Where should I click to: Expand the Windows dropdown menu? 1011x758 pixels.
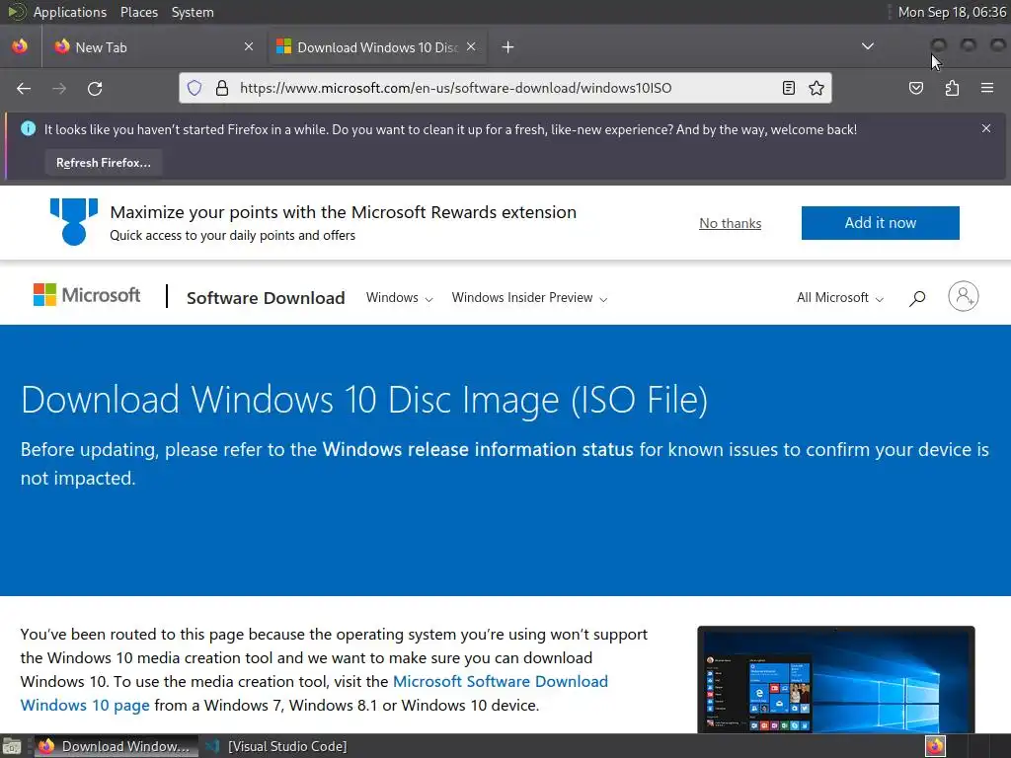point(399,298)
